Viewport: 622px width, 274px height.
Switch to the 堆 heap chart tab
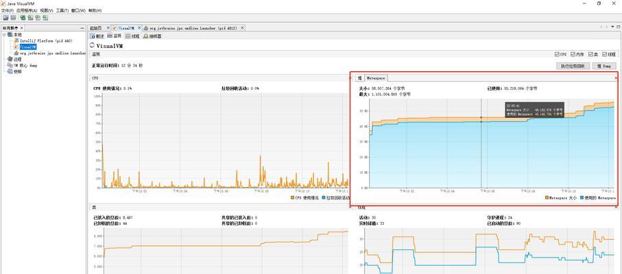pyautogui.click(x=359, y=78)
